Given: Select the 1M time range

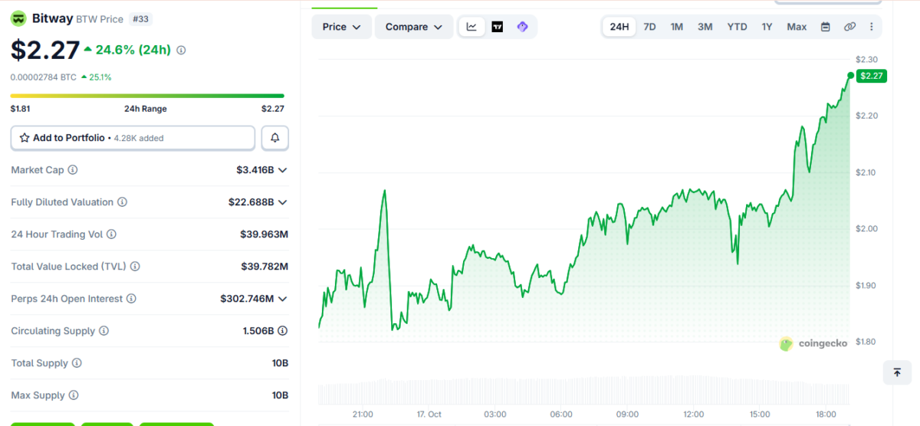Looking at the screenshot, I should coord(677,27).
